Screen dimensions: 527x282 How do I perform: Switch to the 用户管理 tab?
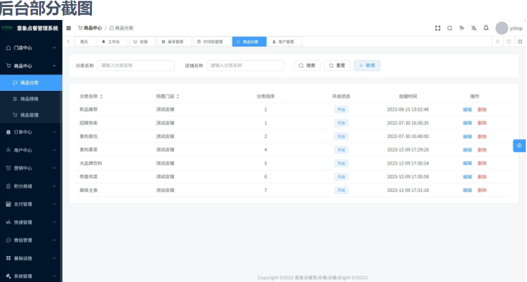coord(284,42)
